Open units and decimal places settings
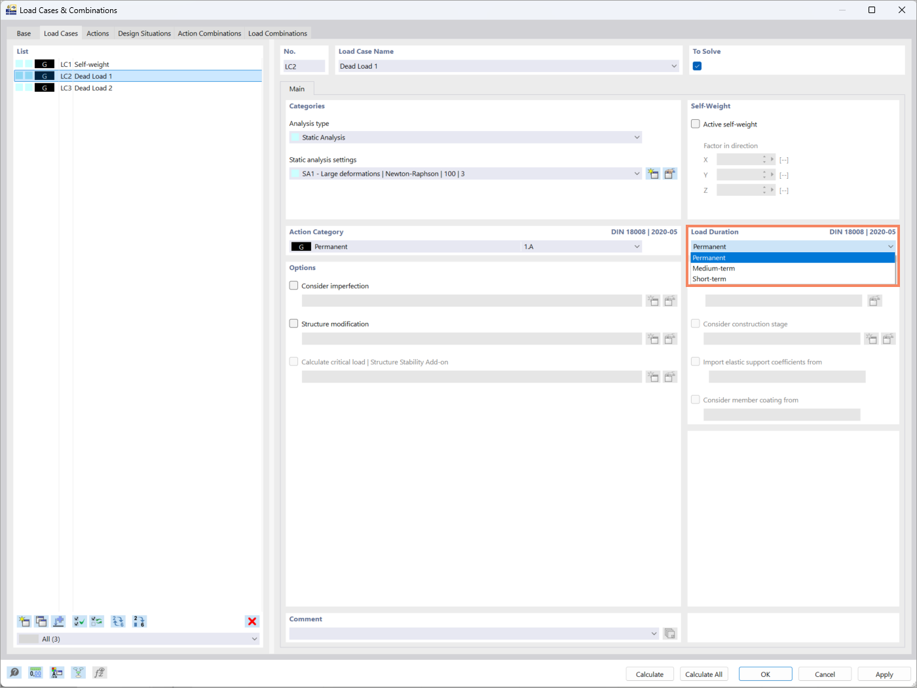The height and width of the screenshot is (688, 917). click(35, 672)
